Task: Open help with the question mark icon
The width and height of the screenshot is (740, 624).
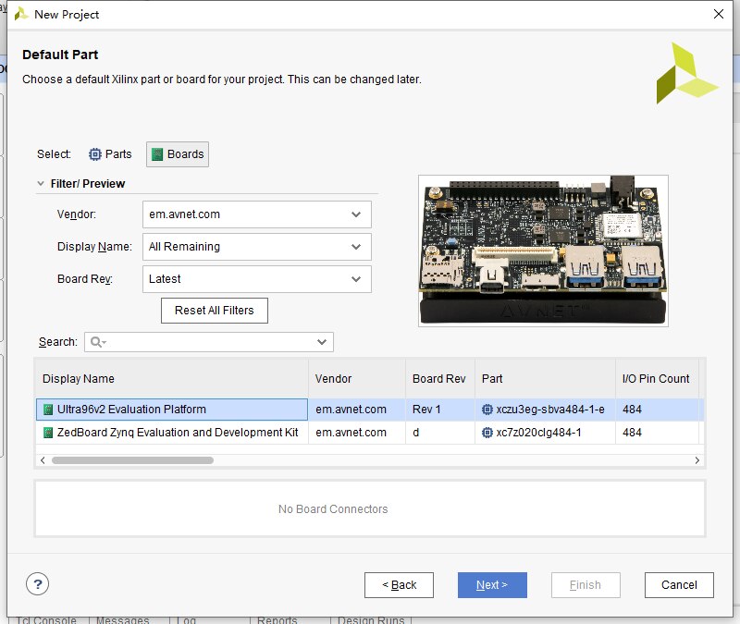Action: tap(37, 584)
